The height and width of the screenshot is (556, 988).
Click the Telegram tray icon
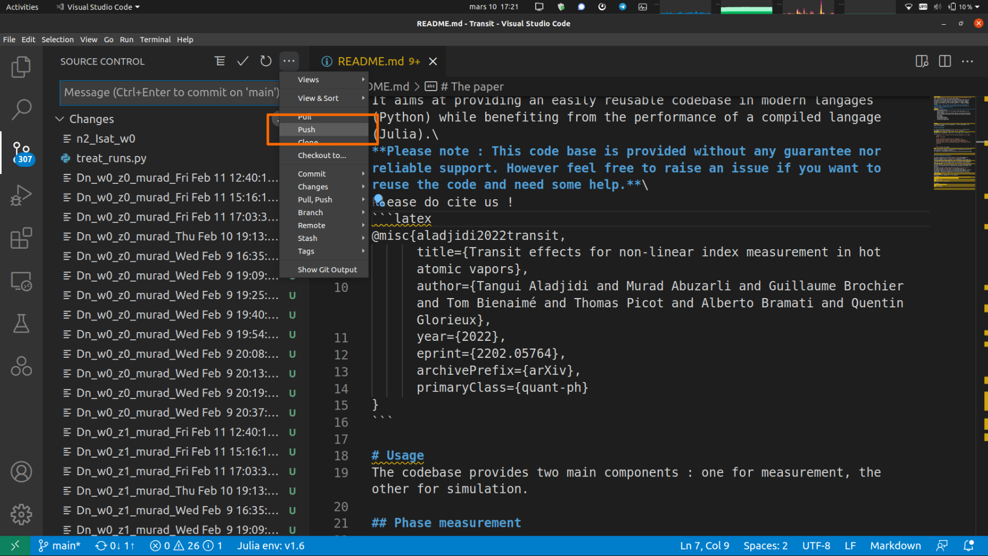coord(622,7)
